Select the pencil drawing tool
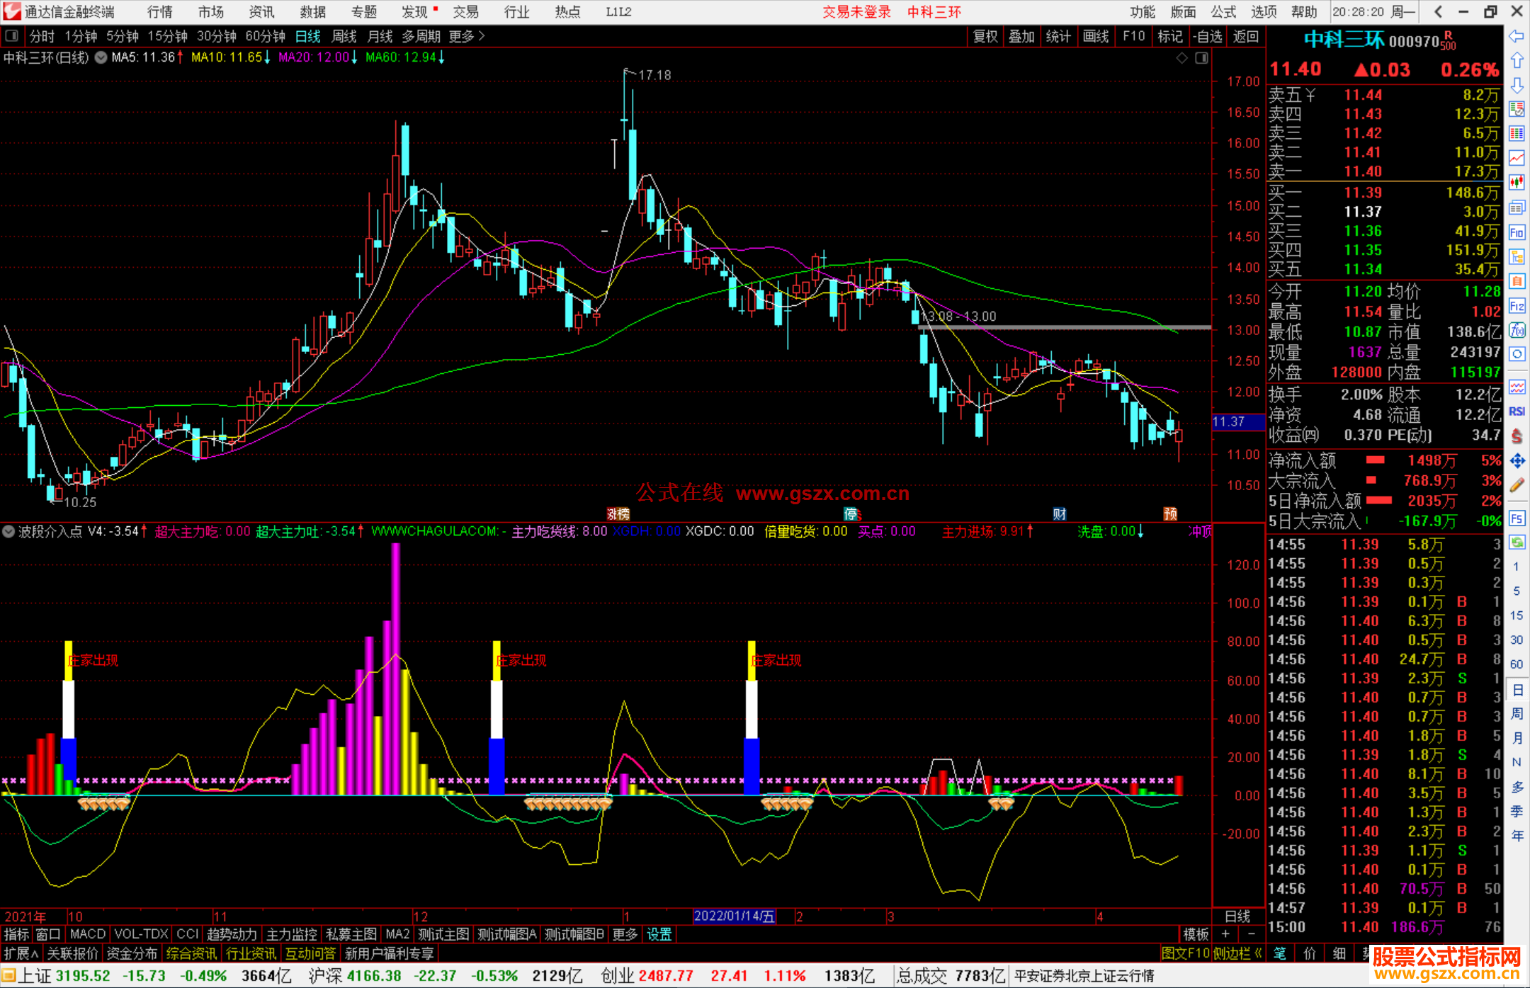Viewport: 1530px width, 988px height. (x=1517, y=485)
